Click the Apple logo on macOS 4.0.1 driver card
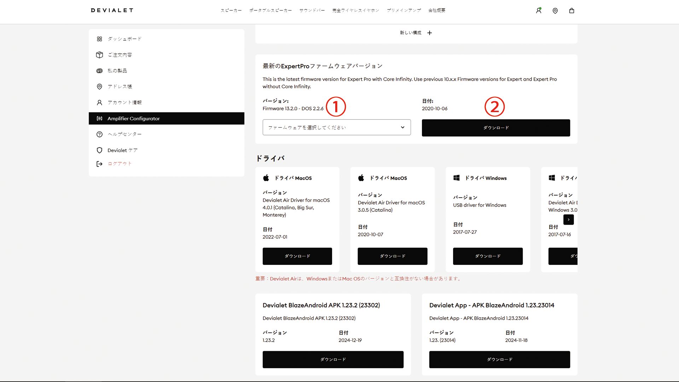This screenshot has width=679, height=382. [x=266, y=178]
